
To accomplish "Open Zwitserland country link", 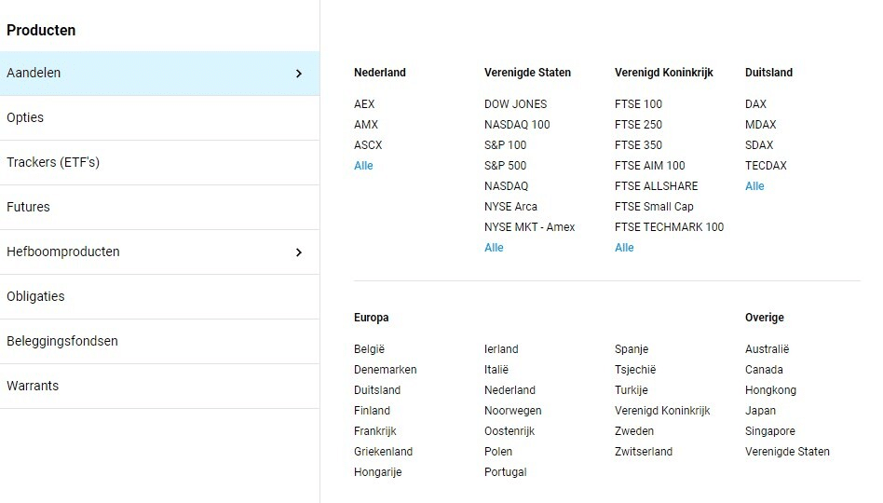I will 643,452.
